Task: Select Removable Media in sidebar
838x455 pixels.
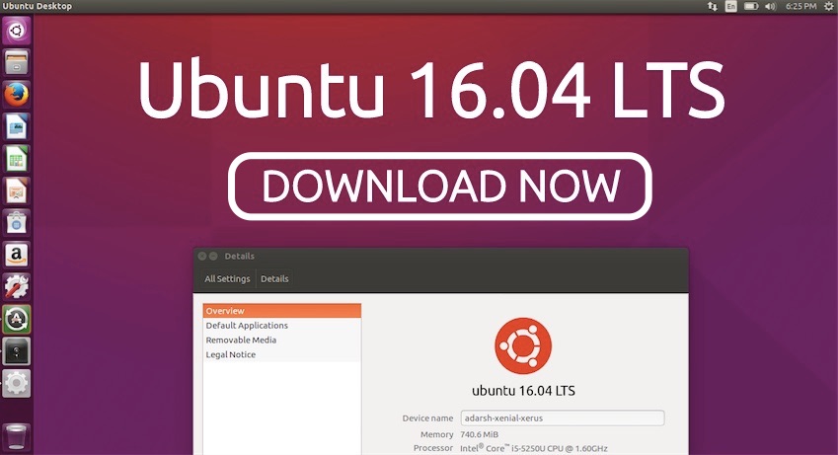Action: click(281, 340)
